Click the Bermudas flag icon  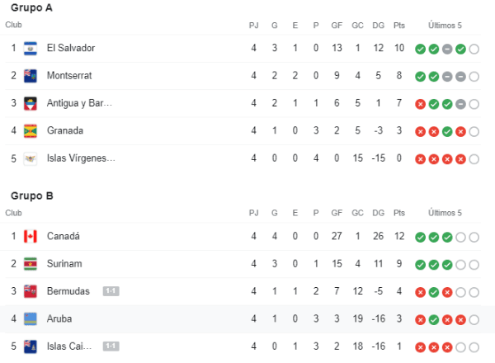pos(31,291)
